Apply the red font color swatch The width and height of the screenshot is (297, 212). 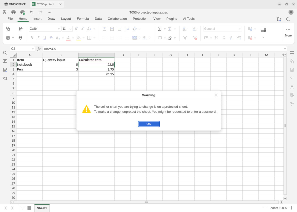68,38
